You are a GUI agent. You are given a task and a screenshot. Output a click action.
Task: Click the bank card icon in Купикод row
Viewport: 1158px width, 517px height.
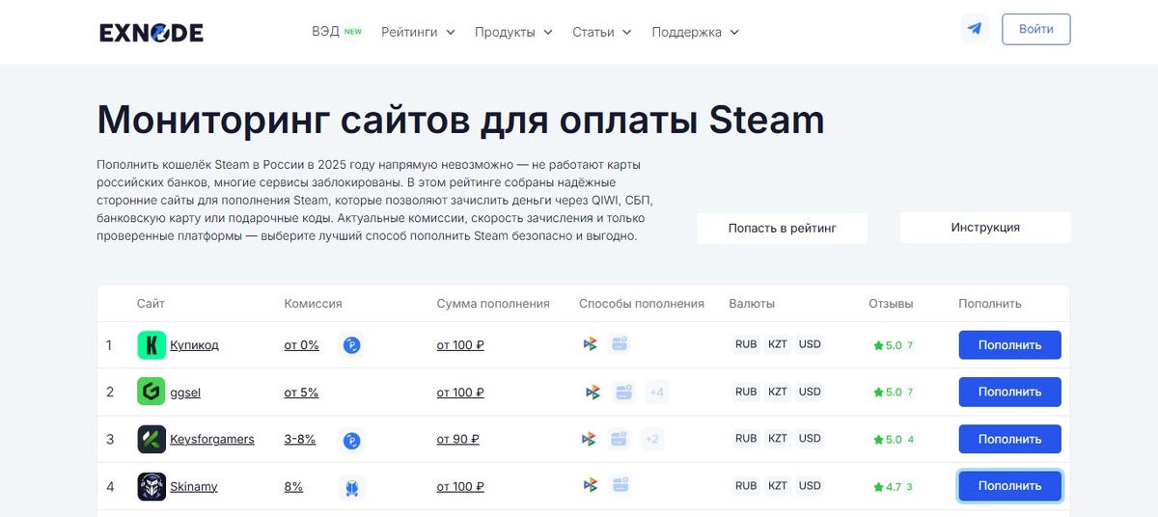[x=620, y=343]
